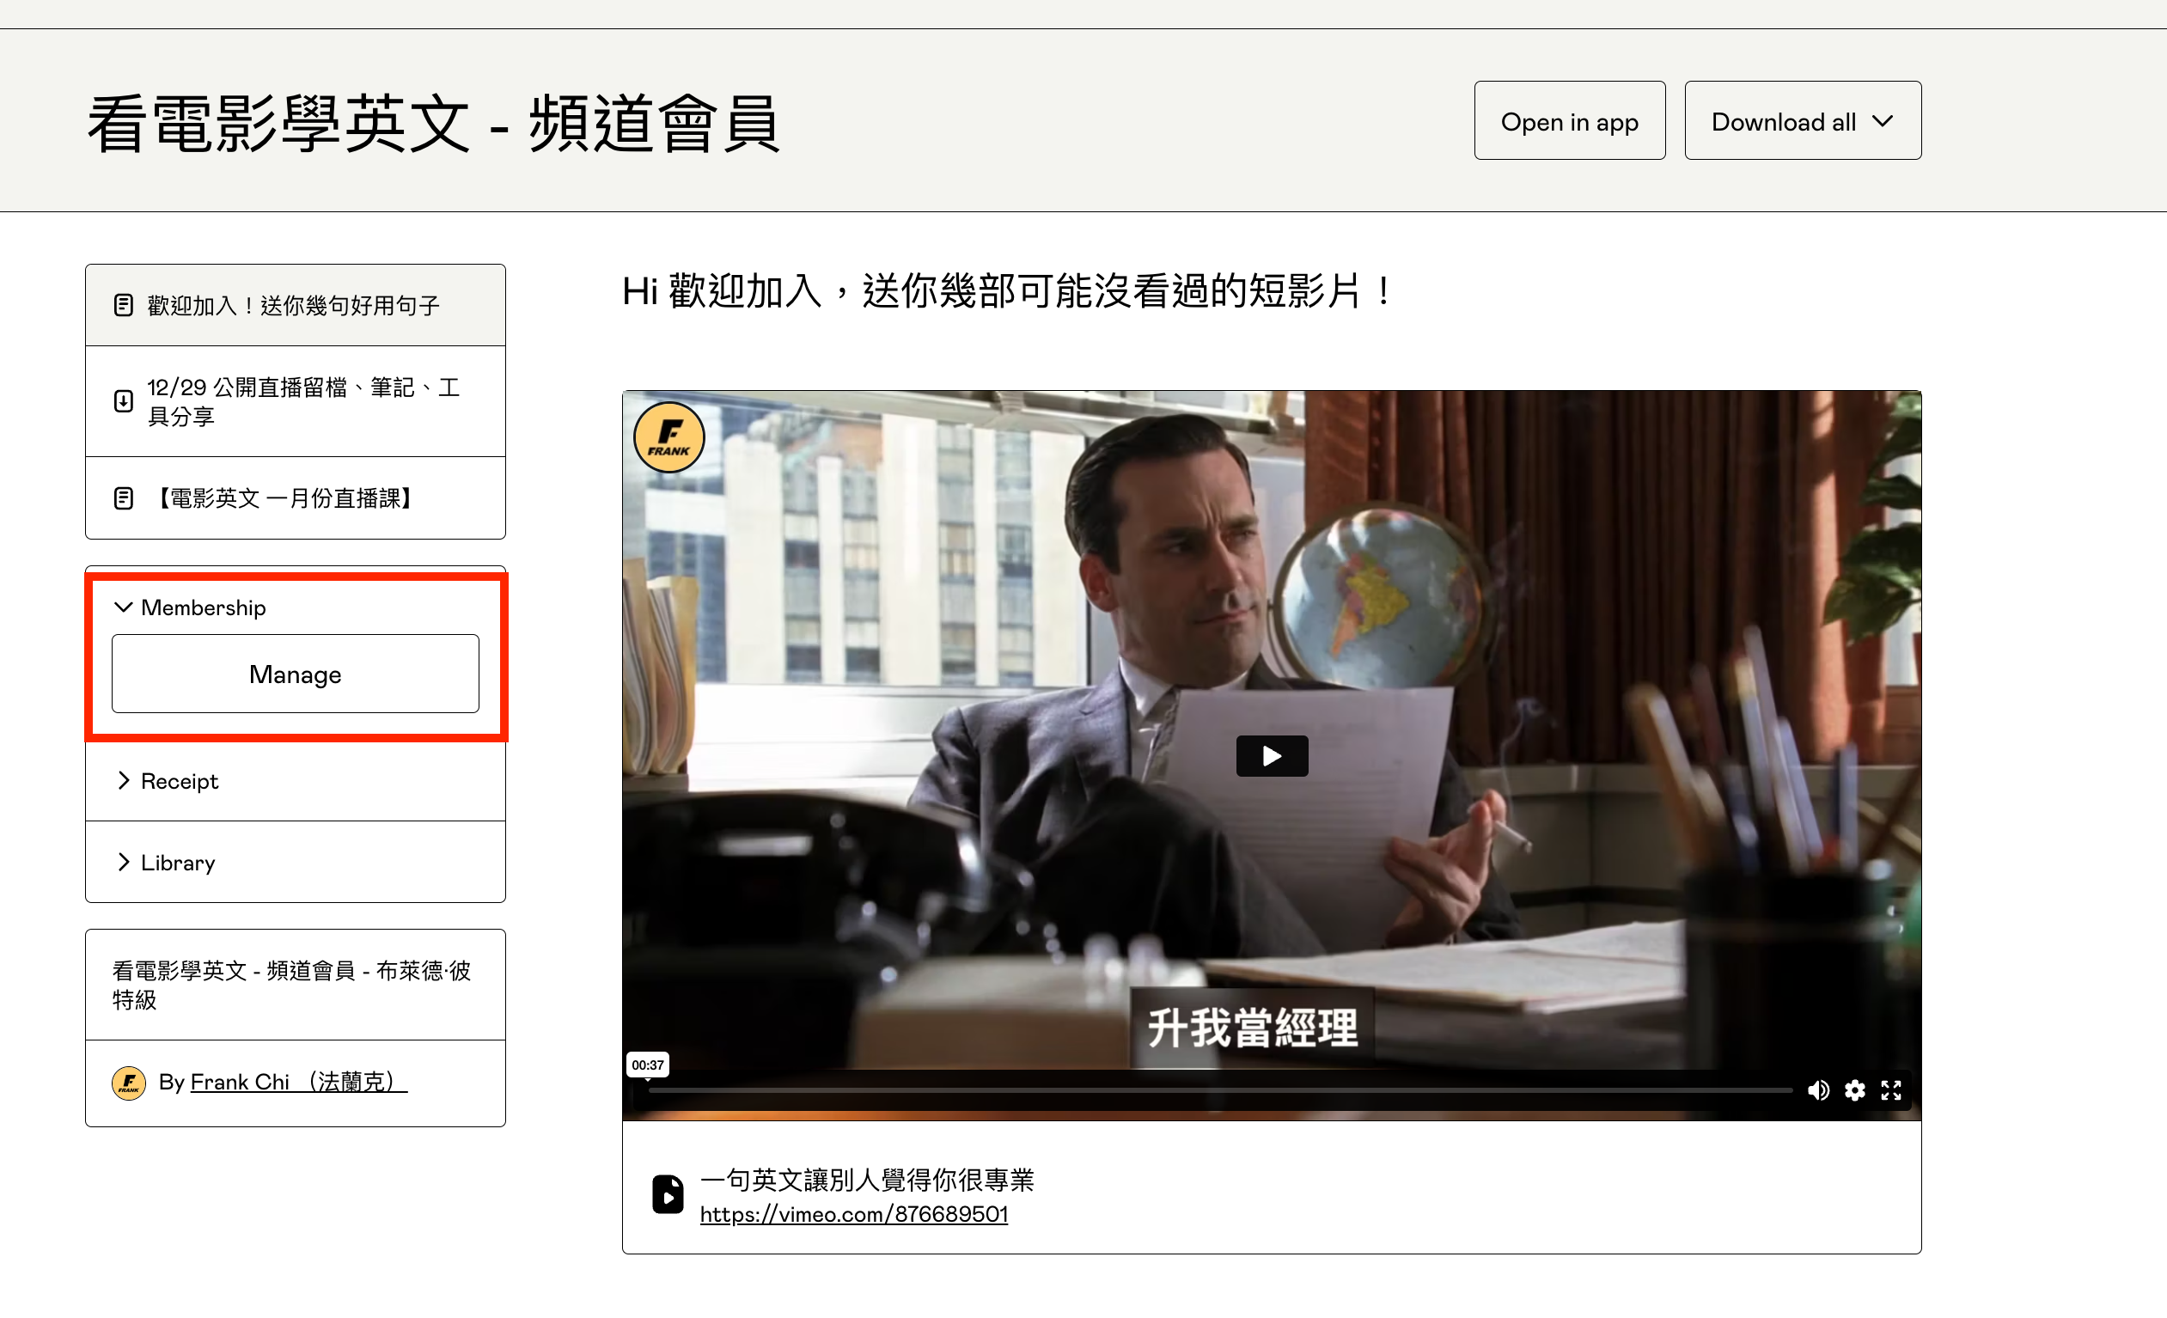The width and height of the screenshot is (2167, 1318).
Task: Click the video file icon below player
Action: [x=668, y=1194]
